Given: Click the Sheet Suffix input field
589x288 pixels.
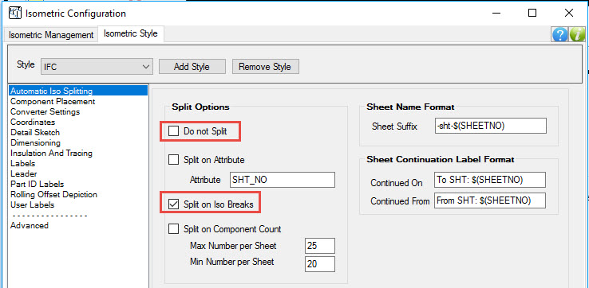Looking at the screenshot, I should (x=490, y=126).
